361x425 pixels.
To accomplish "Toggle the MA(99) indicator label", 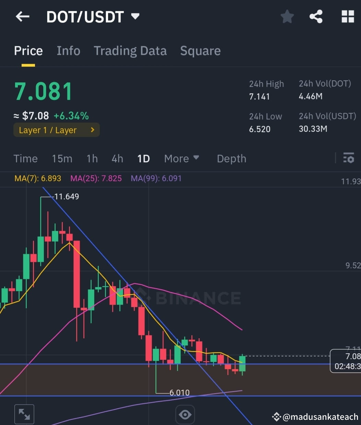I will click(156, 178).
